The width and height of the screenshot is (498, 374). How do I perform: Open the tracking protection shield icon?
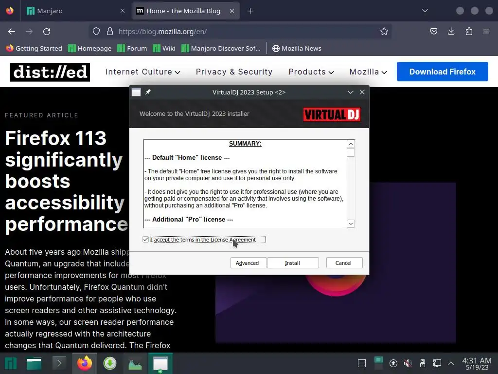[x=96, y=32]
